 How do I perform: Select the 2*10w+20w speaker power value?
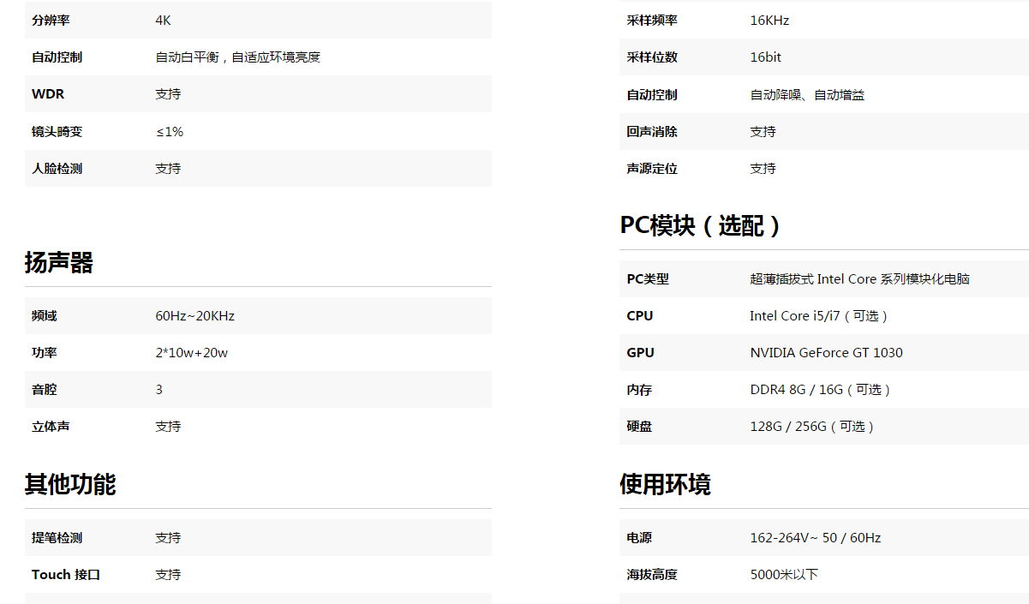tap(191, 353)
